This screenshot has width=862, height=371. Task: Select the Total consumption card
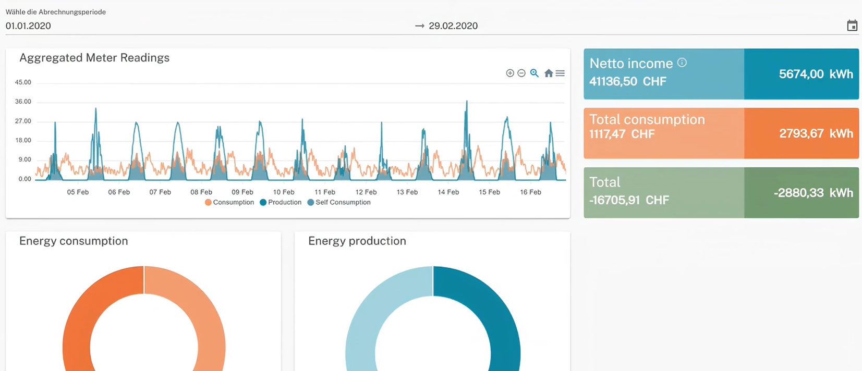pos(721,133)
